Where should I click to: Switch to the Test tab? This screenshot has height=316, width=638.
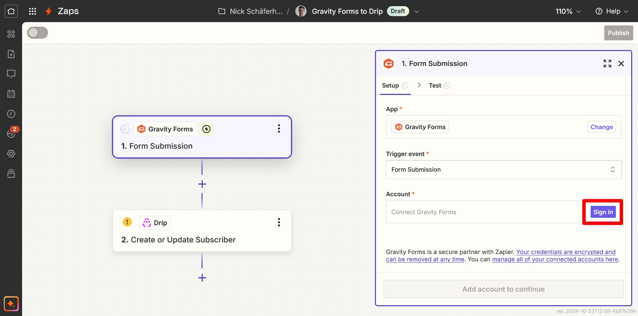(x=439, y=85)
